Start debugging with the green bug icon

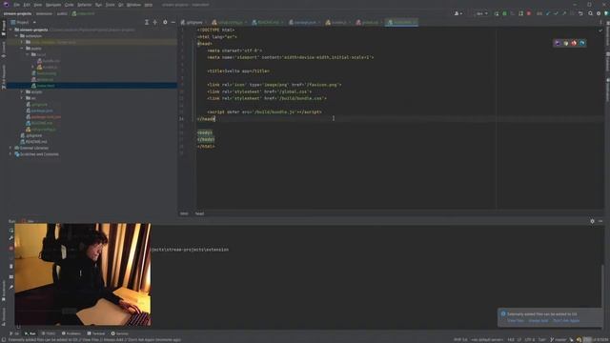504,13
